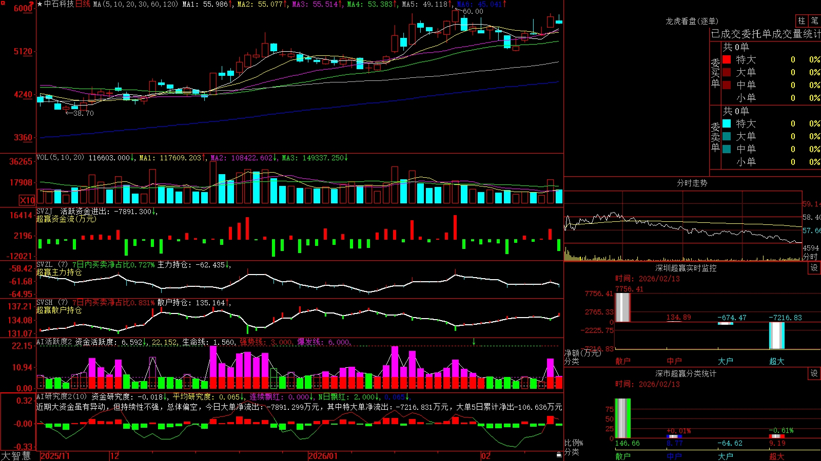821x461 pixels.
Task: Click the 2025/11 date marker
Action: [x=55, y=455]
